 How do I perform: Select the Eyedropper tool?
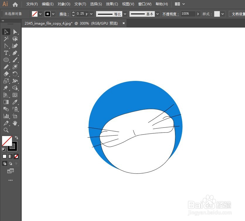point(15,102)
